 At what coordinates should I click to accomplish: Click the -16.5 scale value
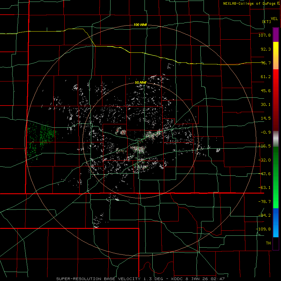264,146
